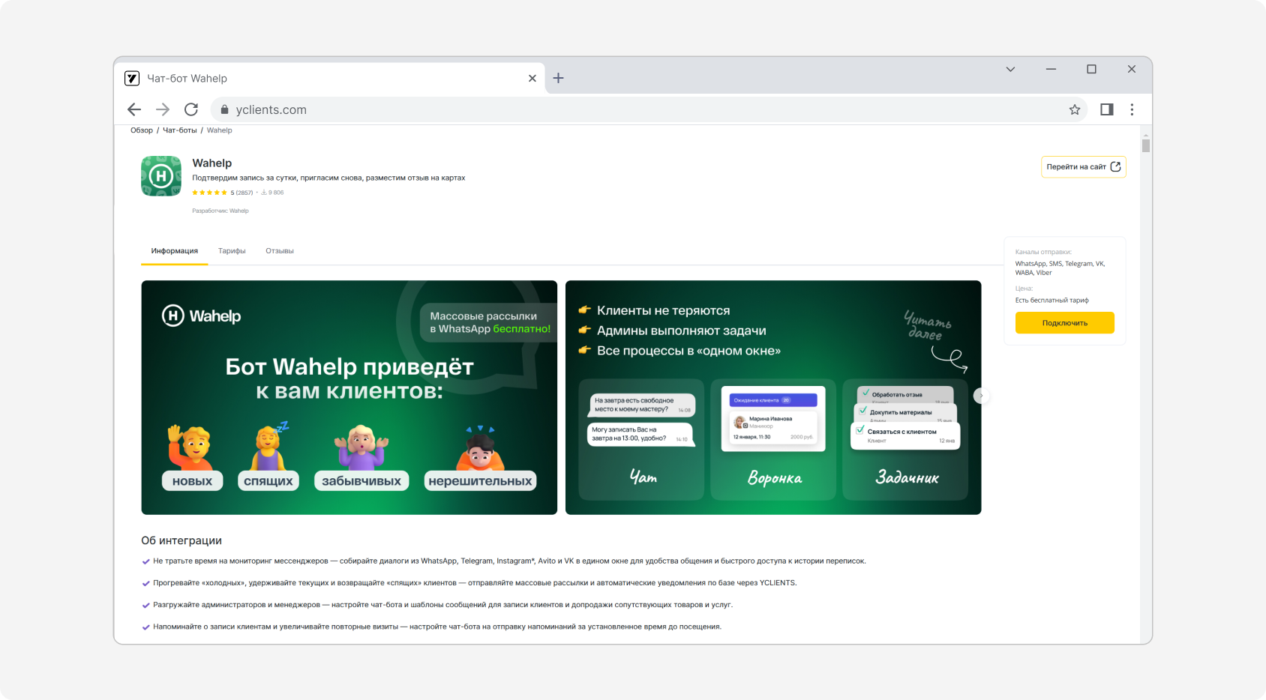Click the browser forward arrow
Image resolution: width=1266 pixels, height=700 pixels.
click(163, 109)
